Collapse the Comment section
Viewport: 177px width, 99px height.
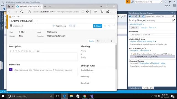129,32
